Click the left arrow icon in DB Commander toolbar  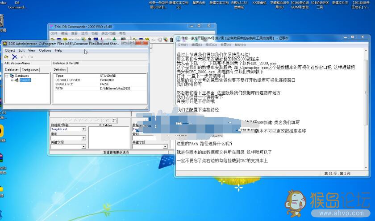(x=154, y=40)
